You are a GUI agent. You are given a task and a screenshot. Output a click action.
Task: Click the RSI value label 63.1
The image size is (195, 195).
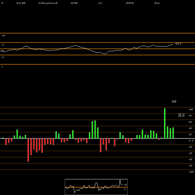(178, 44)
